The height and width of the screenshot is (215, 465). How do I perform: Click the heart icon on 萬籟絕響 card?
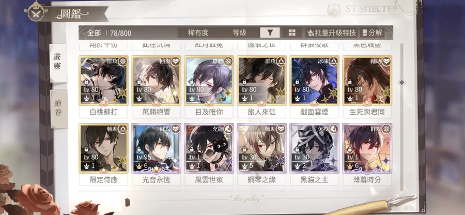point(175,62)
